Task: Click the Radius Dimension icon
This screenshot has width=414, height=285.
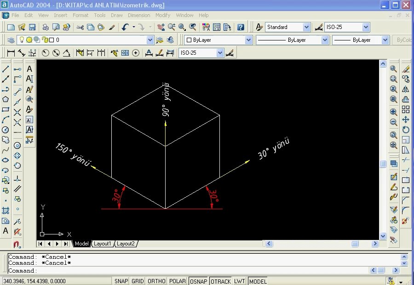Action: pos(46,53)
